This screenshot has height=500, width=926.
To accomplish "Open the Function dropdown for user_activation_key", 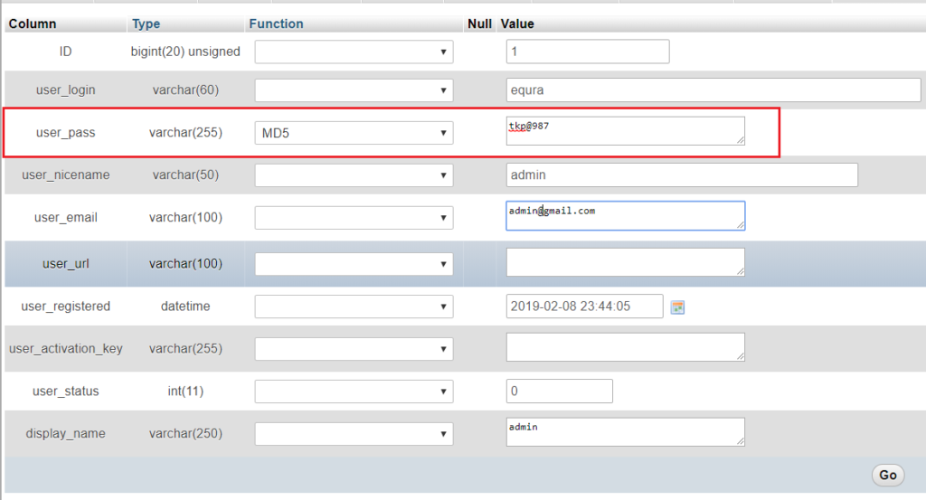I will 354,349.
